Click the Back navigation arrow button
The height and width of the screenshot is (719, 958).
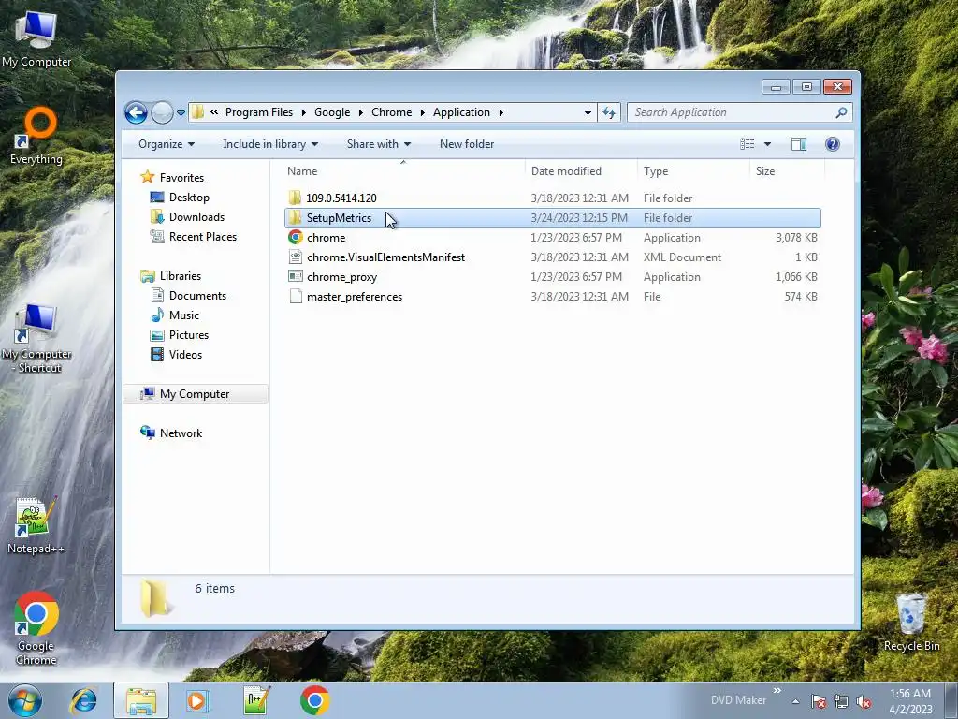coord(136,112)
